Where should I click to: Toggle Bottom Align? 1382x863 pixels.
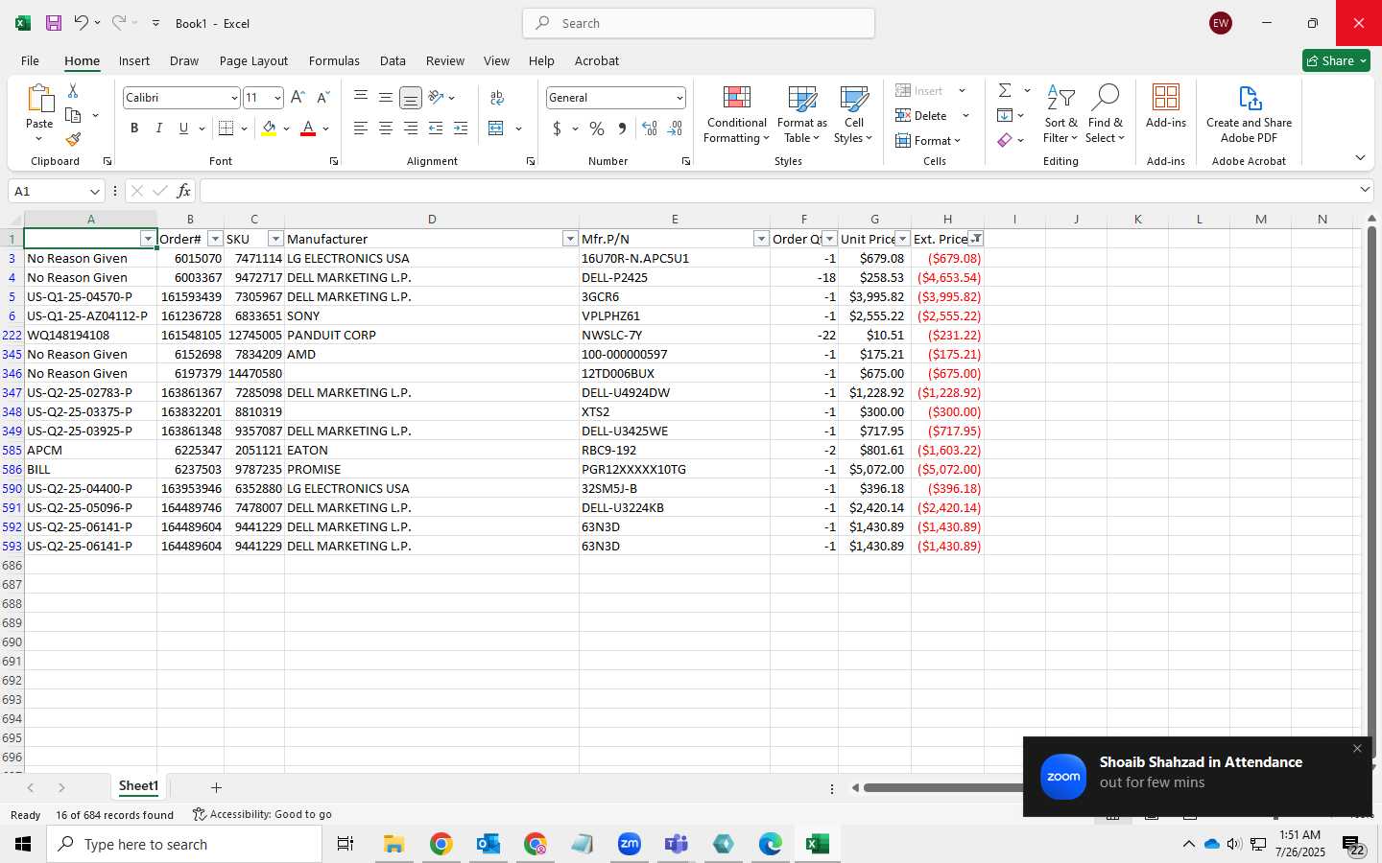click(x=411, y=98)
